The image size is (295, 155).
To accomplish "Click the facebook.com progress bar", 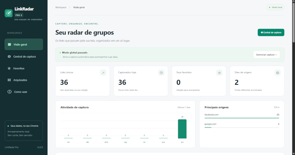I will pyautogui.click(x=242, y=118).
